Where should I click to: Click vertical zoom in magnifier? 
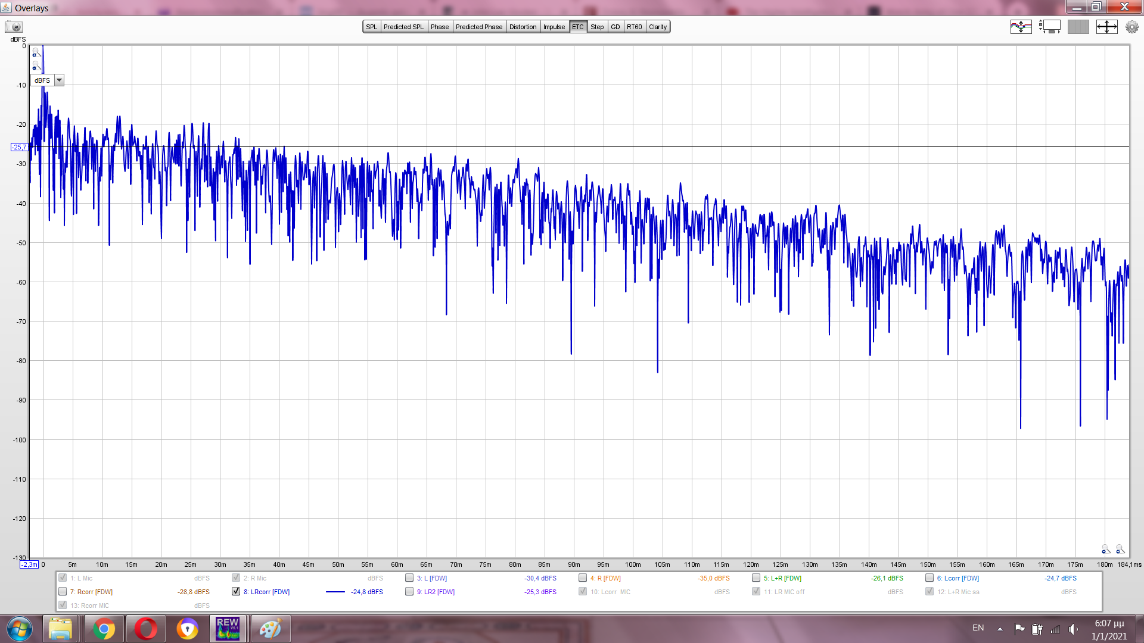35,52
